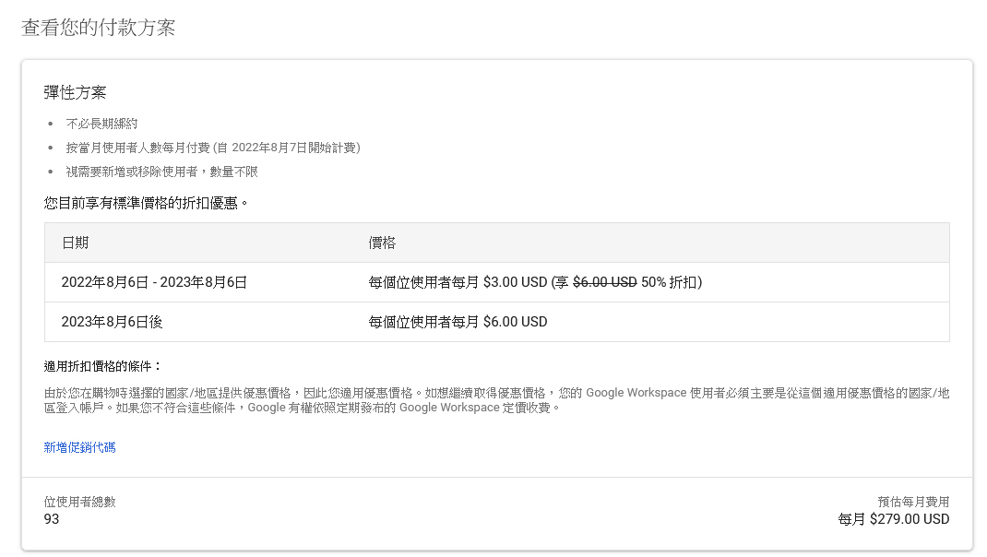987x557 pixels.
Task: Click the 價格 column header
Action: 382,243
